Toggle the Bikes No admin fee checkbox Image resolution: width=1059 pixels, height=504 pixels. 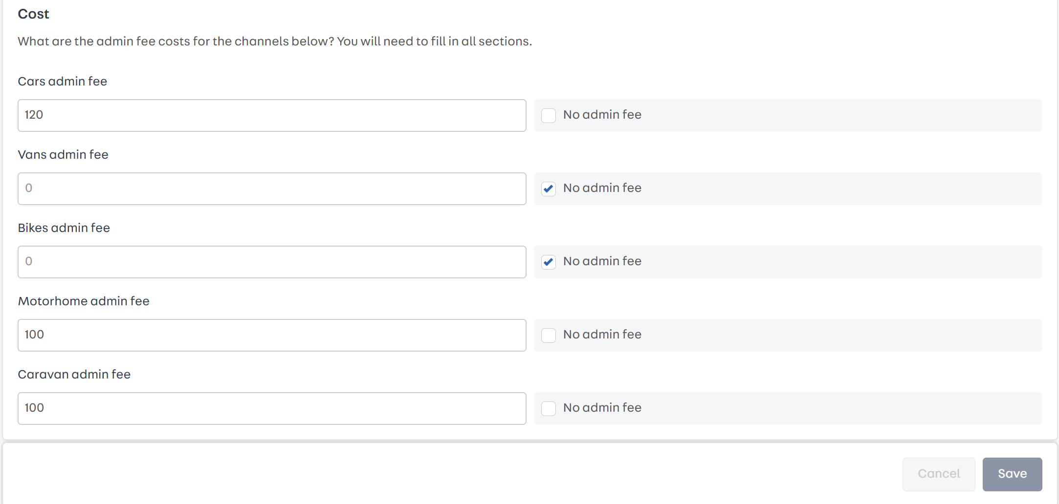(x=549, y=262)
